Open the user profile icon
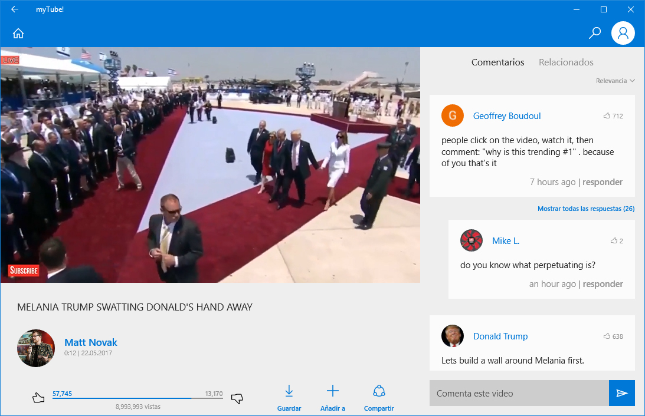The width and height of the screenshot is (645, 416). (623, 33)
